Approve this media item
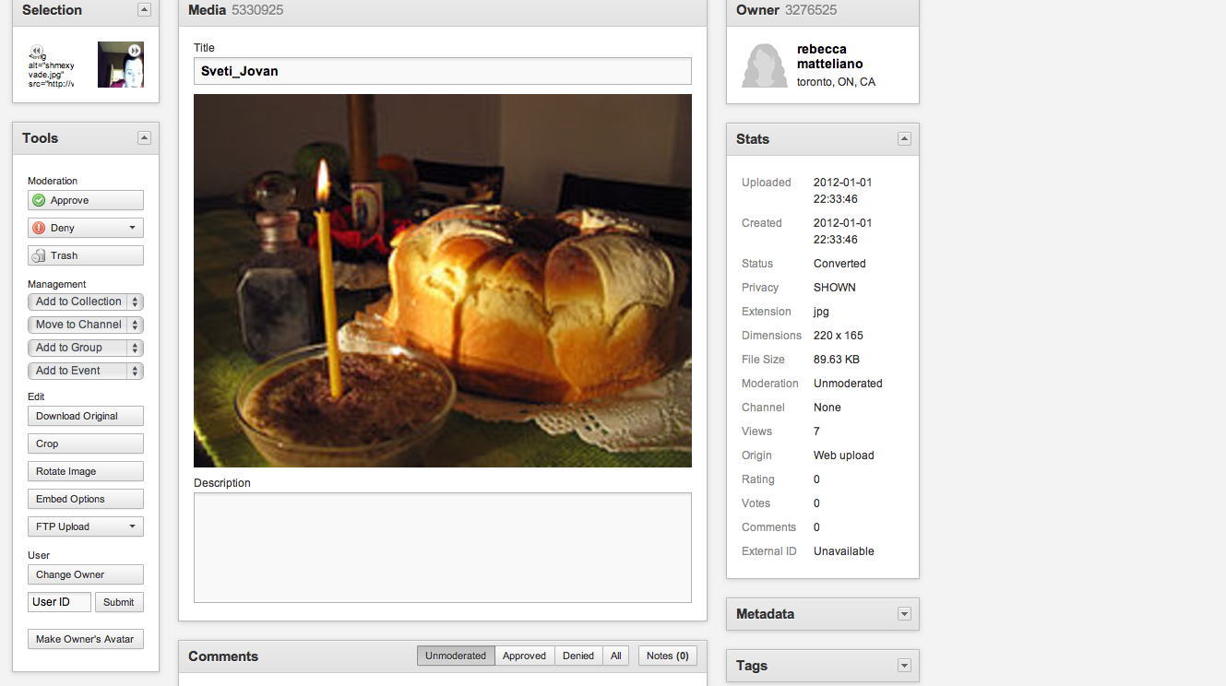This screenshot has width=1226, height=686. point(86,200)
